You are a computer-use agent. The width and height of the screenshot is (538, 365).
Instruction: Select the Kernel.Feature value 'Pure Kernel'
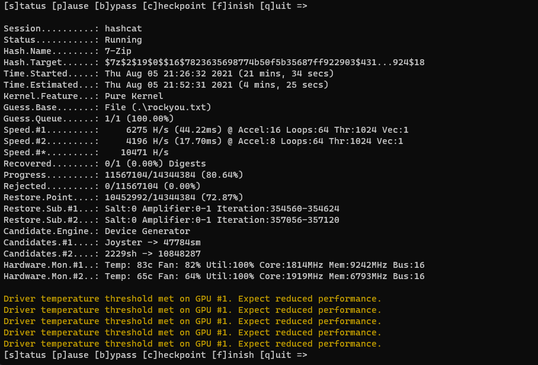[134, 96]
